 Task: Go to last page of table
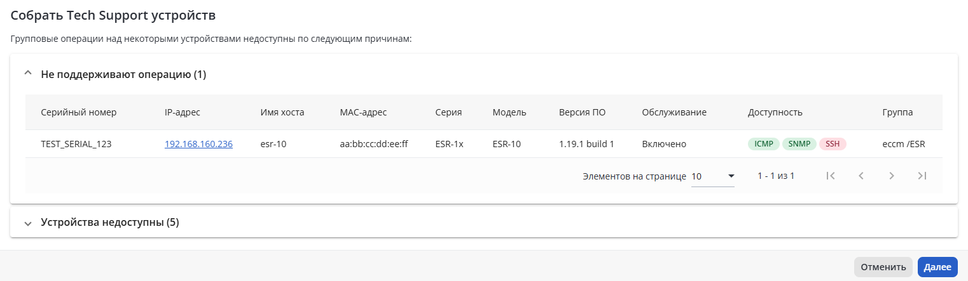[x=922, y=176]
